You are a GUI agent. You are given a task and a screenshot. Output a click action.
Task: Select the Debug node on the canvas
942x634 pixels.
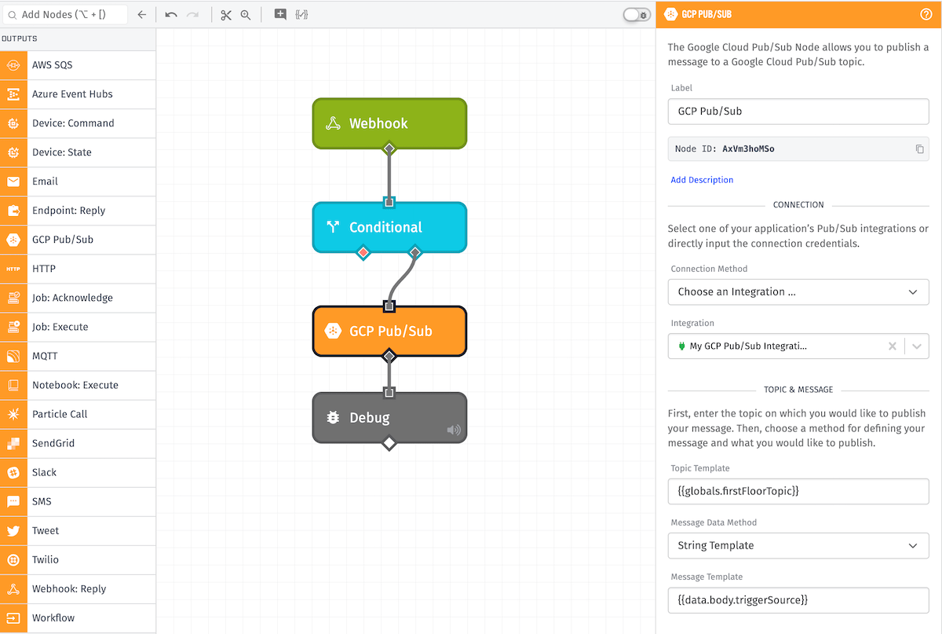point(389,418)
